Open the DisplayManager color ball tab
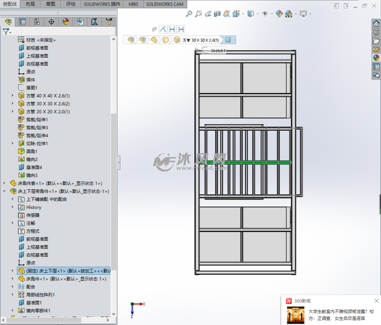This screenshot has width=381, height=325. (66, 22)
